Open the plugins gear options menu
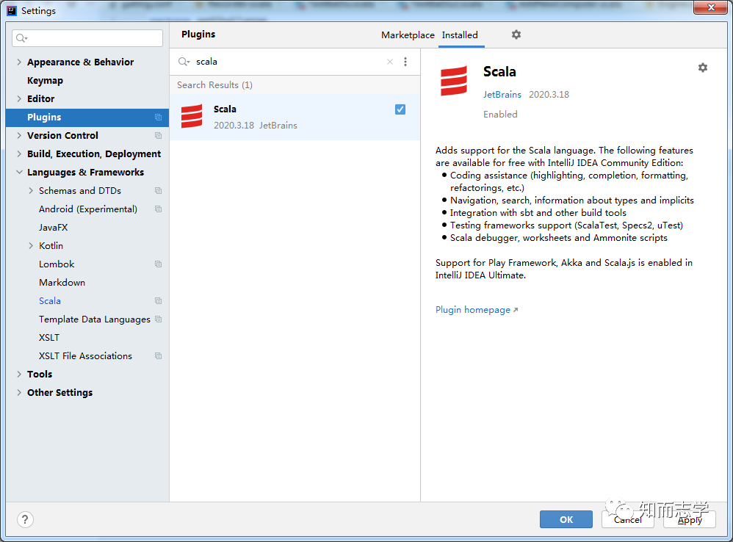 pyautogui.click(x=516, y=35)
